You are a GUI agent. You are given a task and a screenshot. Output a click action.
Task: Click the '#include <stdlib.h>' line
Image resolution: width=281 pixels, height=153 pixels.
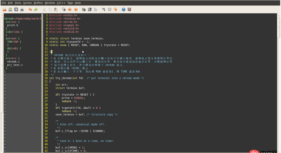coord(64,32)
